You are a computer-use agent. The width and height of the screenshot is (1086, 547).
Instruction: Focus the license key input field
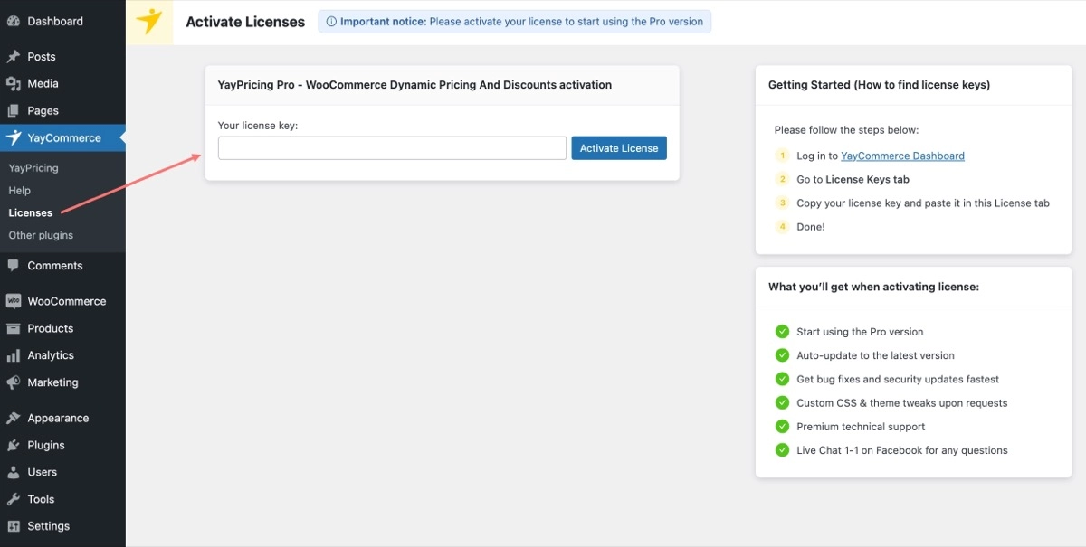[392, 148]
